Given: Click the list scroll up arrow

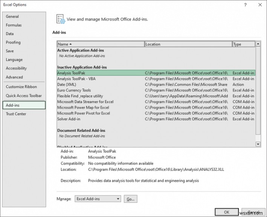Looking at the screenshot, I should tap(258, 44).
